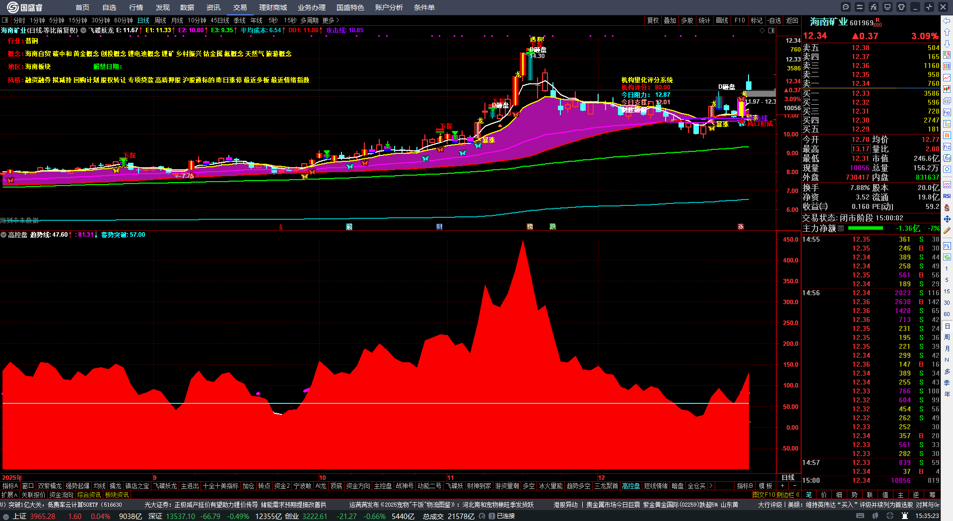
Task: Toggle the 叠加 overlay button
Action: click(670, 20)
